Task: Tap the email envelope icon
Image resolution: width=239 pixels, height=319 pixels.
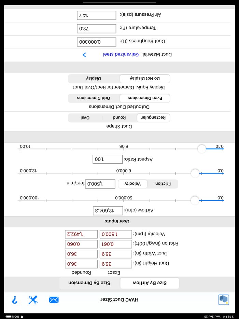Action: click(54, 300)
